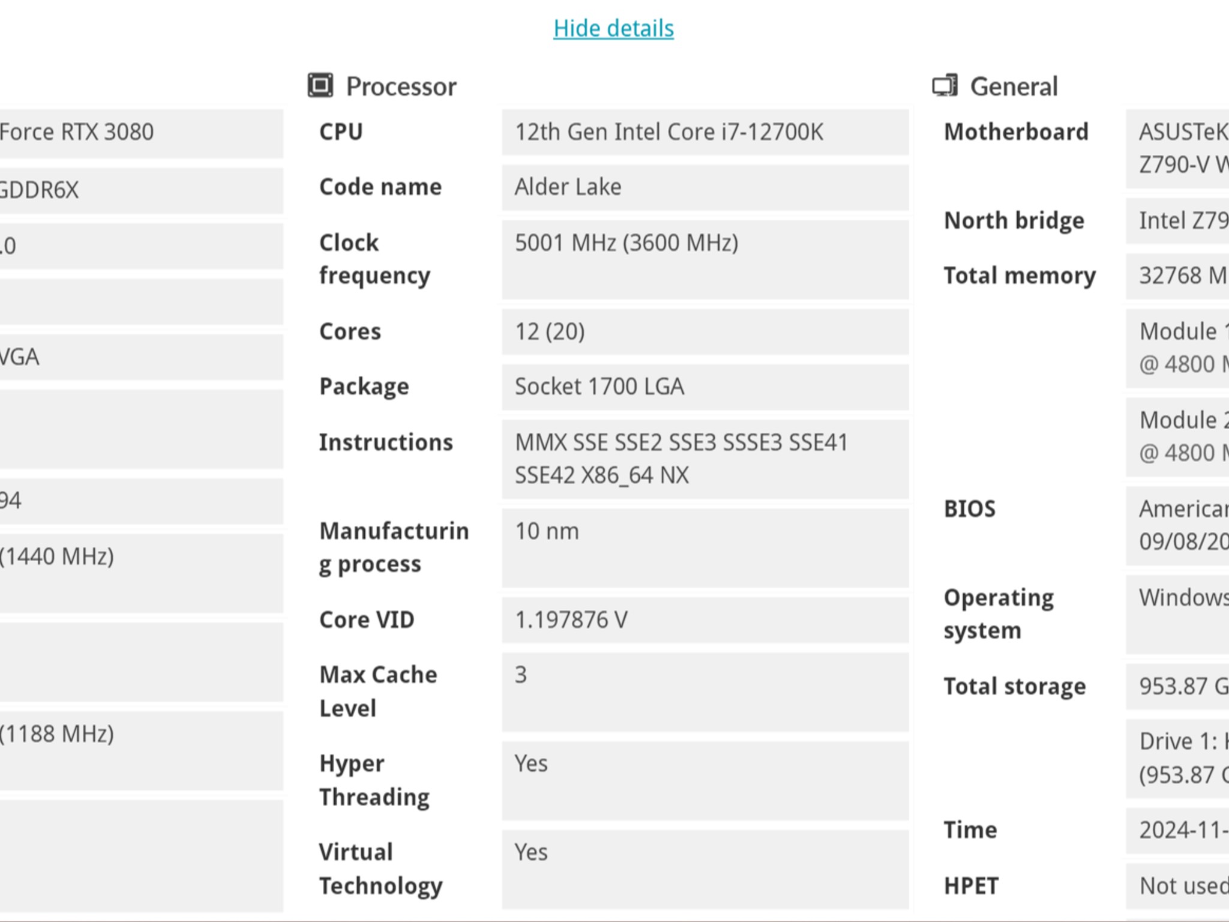Click the Cores value 12 (20)

click(705, 331)
